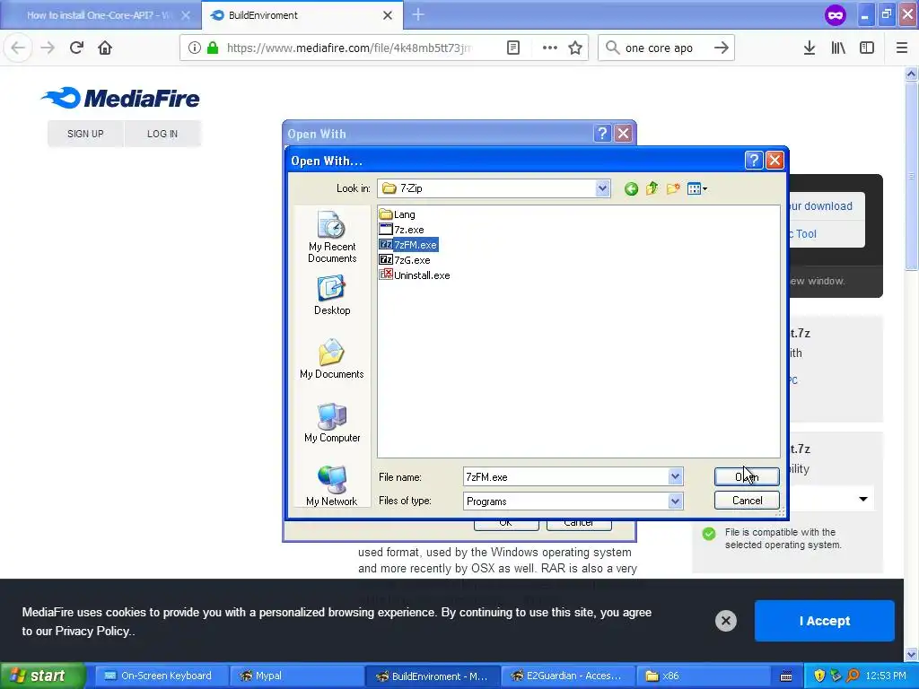Click the security shield tray icon

click(x=819, y=676)
